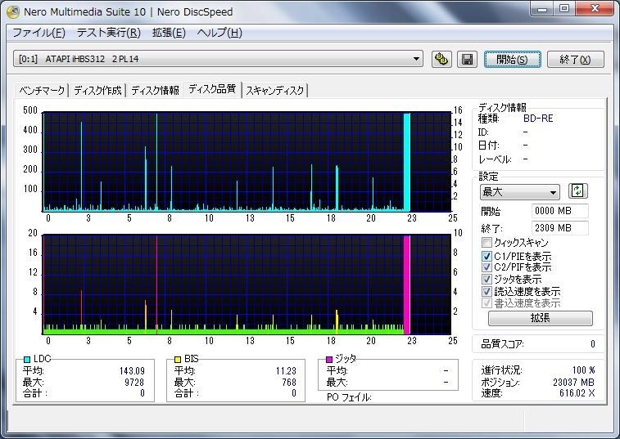Click the LDC average value 143.09
This screenshot has height=439, width=620.
132,371
